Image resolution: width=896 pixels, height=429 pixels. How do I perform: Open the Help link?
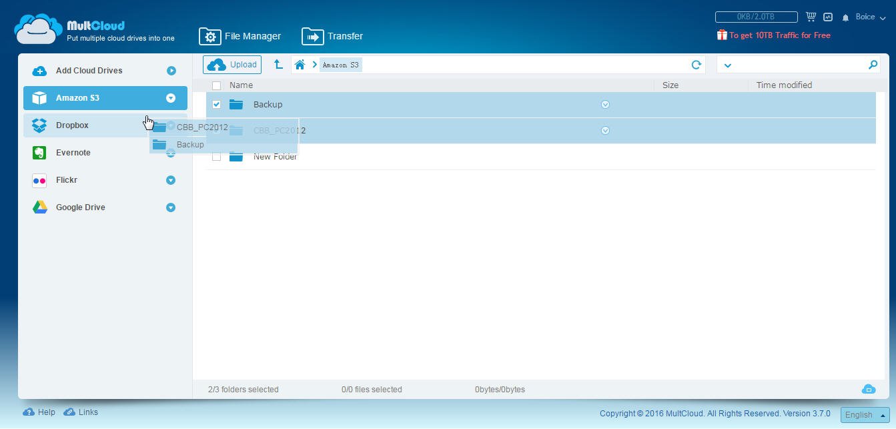pyautogui.click(x=47, y=412)
